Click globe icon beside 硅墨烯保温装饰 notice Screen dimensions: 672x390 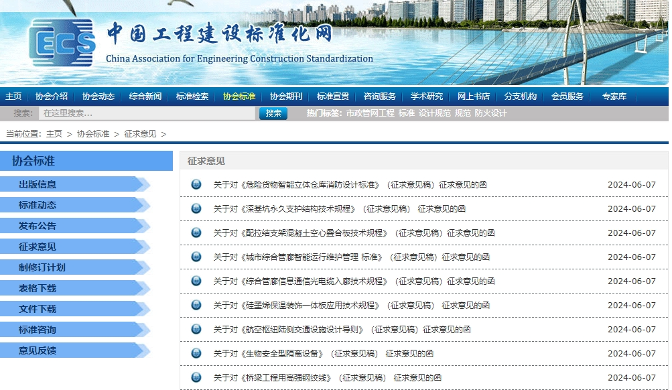coord(196,305)
